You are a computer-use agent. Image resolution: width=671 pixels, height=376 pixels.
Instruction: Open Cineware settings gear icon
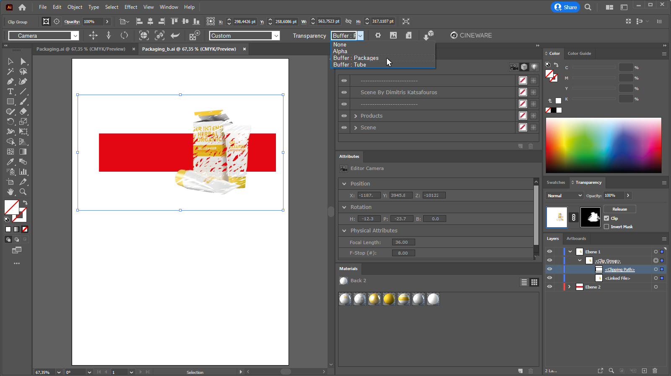tap(378, 36)
